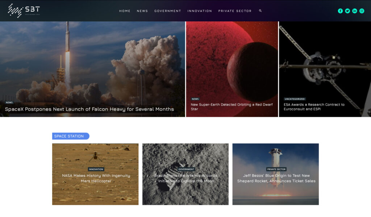This screenshot has height=217, width=371.
Task: Open the Government menu item
Action: (x=167, y=11)
